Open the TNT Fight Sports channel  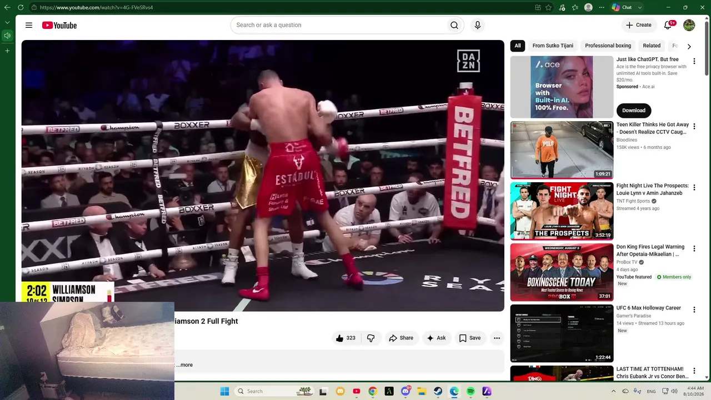[633, 201]
